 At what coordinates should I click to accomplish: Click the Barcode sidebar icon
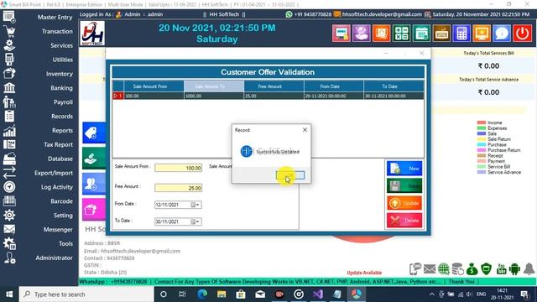coord(9,201)
